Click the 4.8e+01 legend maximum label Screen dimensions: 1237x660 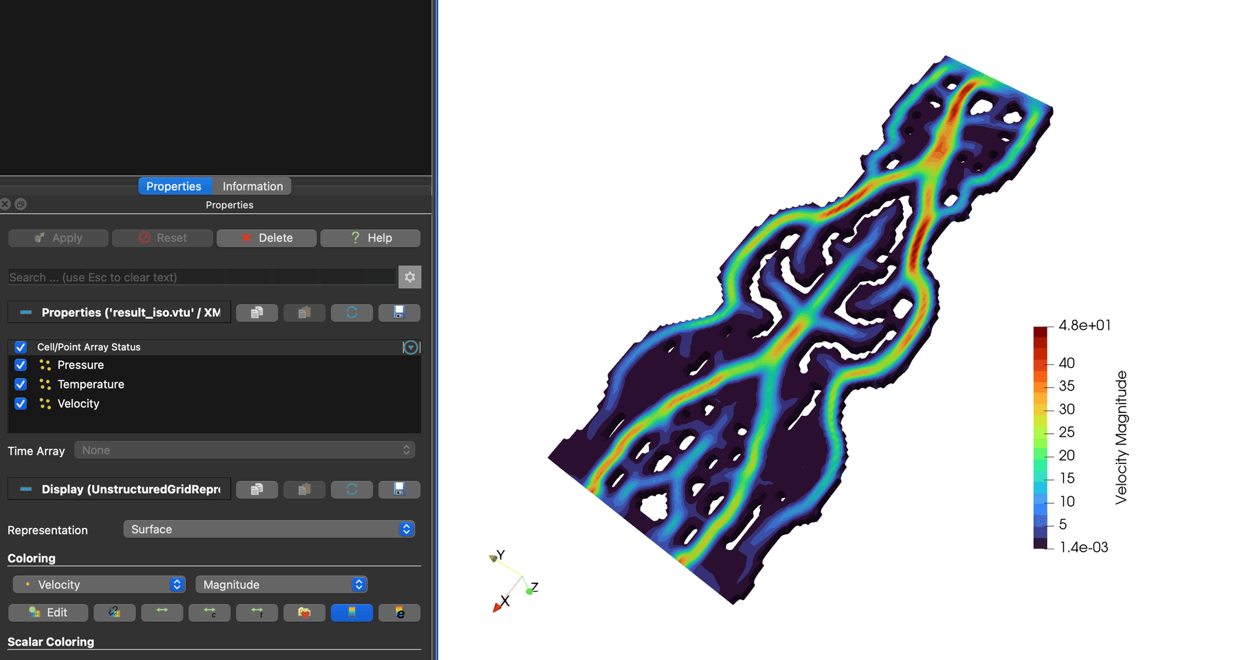pyautogui.click(x=1084, y=325)
